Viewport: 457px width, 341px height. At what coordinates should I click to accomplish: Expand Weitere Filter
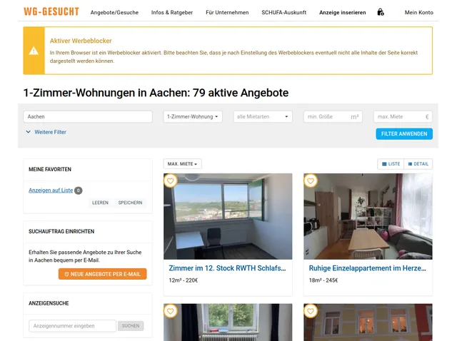click(46, 132)
